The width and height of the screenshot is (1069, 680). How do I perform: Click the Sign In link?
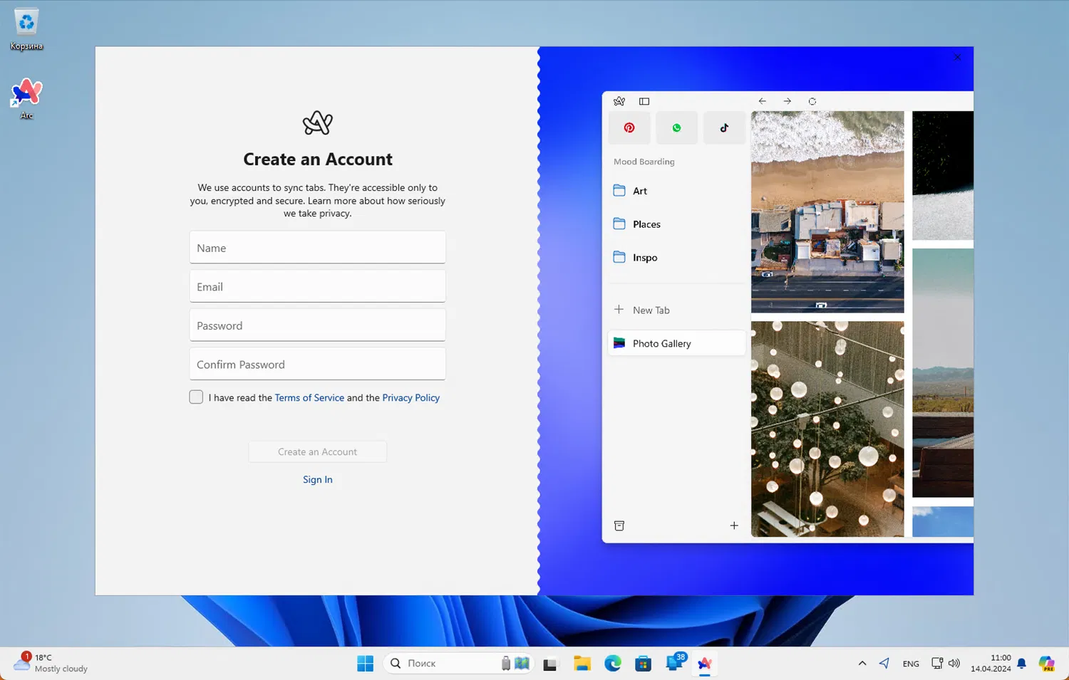coord(317,479)
